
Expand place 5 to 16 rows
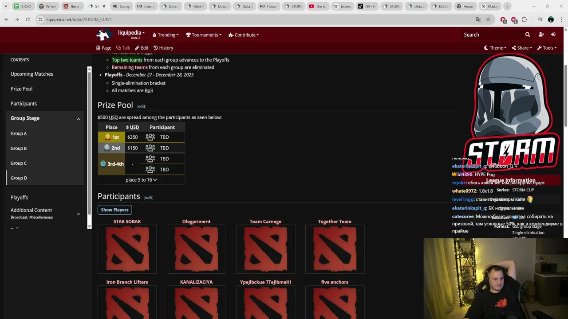tap(141, 180)
